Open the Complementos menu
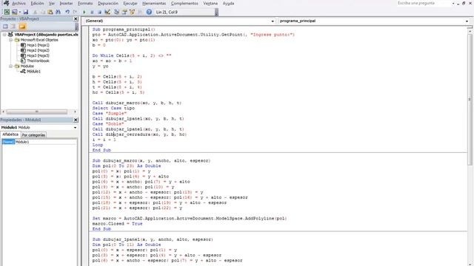The width and height of the screenshot is (474, 266). tap(184, 3)
